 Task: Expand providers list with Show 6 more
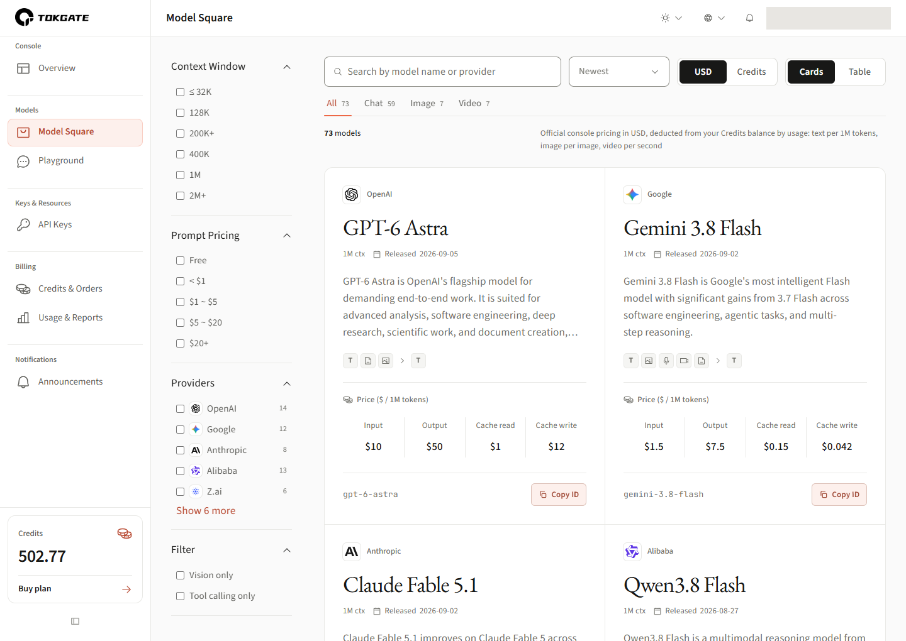click(x=206, y=511)
